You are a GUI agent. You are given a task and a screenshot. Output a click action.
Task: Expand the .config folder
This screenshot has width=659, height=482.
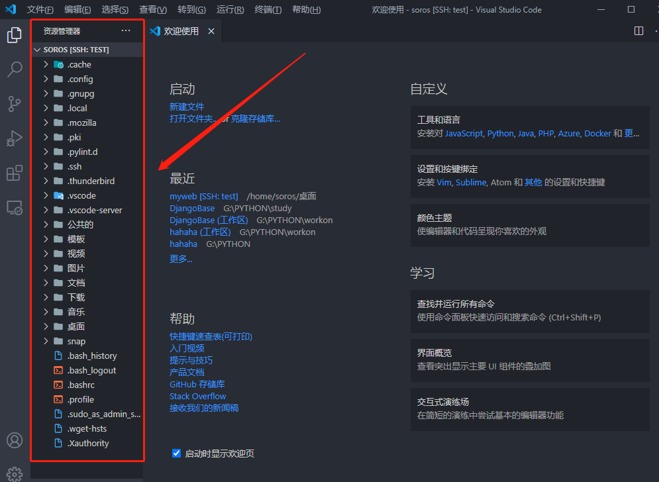(x=46, y=79)
